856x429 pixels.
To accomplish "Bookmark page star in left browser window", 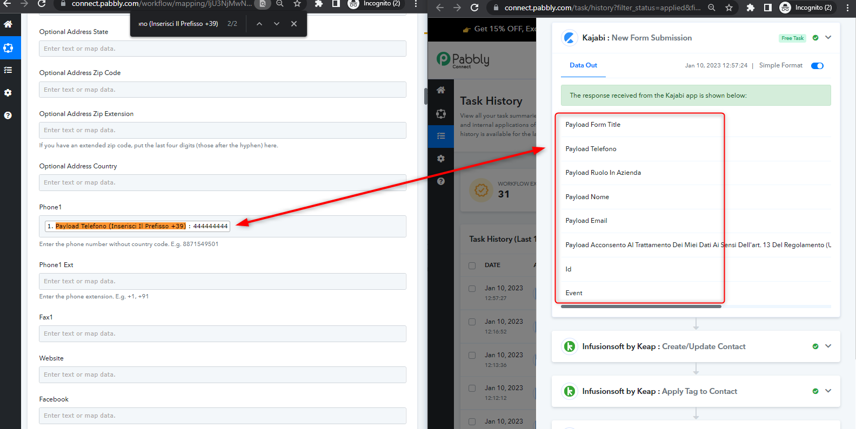I will (297, 4).
